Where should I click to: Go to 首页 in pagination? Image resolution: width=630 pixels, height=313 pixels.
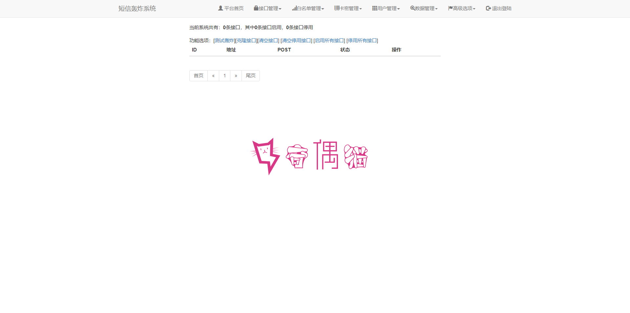pyautogui.click(x=199, y=76)
